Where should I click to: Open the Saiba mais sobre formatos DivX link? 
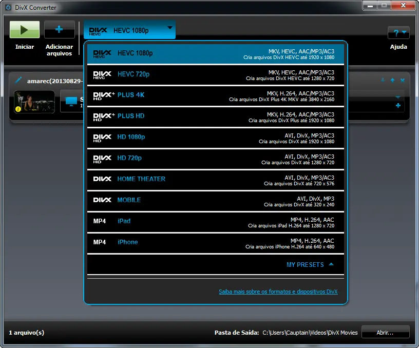278,292
